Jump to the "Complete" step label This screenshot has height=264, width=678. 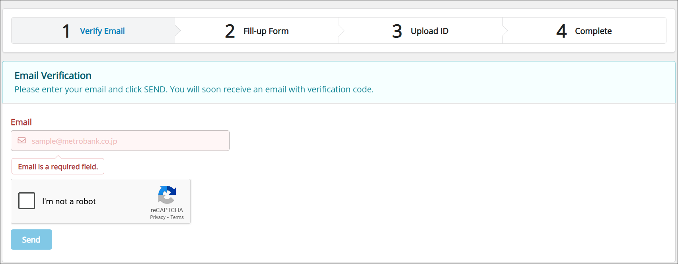(x=593, y=31)
